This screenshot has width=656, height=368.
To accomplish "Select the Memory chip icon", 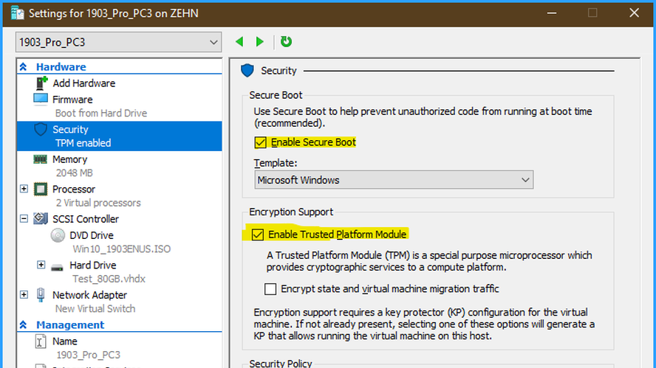I will 41,159.
